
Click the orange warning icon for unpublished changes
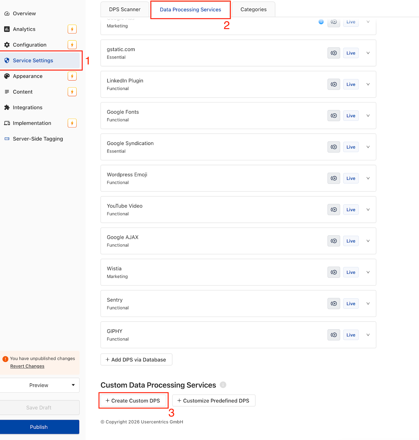click(x=5, y=359)
